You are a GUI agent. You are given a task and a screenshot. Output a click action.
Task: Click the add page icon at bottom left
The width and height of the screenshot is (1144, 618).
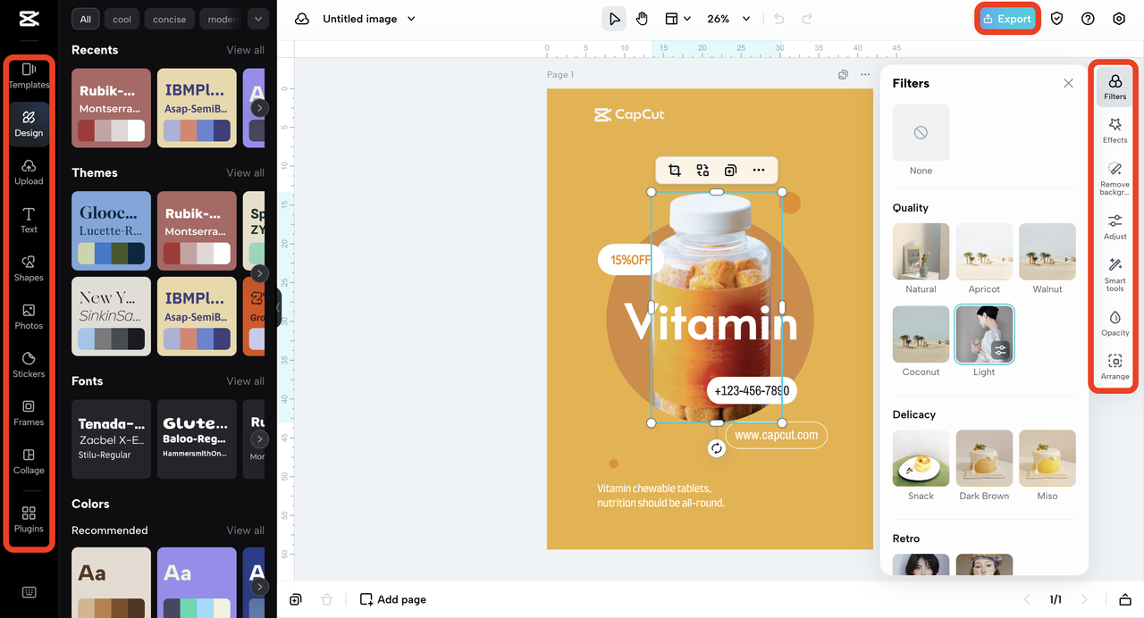[296, 599]
